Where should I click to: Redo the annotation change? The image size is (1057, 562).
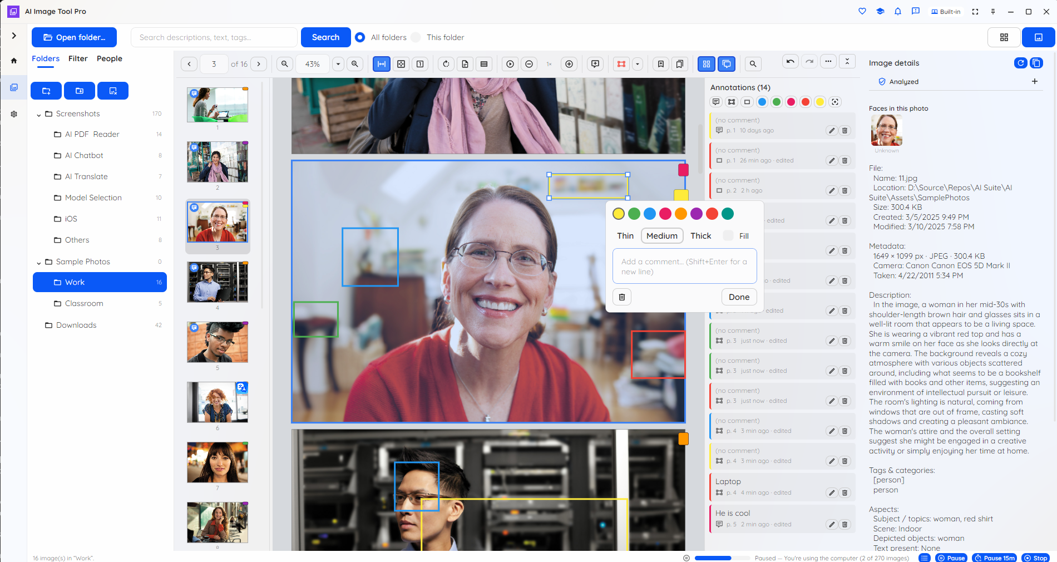point(809,61)
